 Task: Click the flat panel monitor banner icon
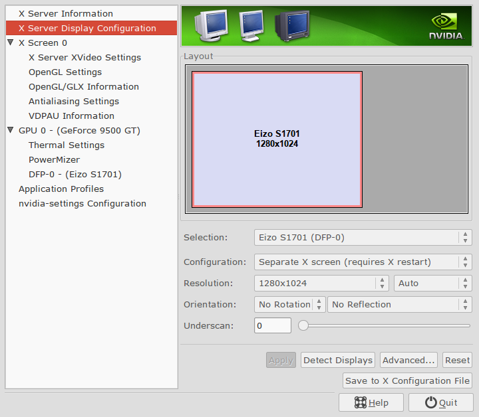tap(251, 26)
